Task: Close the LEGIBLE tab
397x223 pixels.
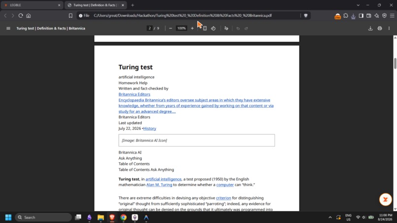Action: (x=59, y=5)
